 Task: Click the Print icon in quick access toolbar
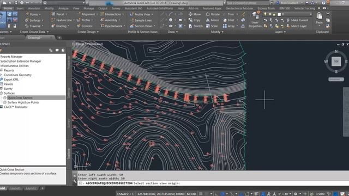tap(22, 3)
